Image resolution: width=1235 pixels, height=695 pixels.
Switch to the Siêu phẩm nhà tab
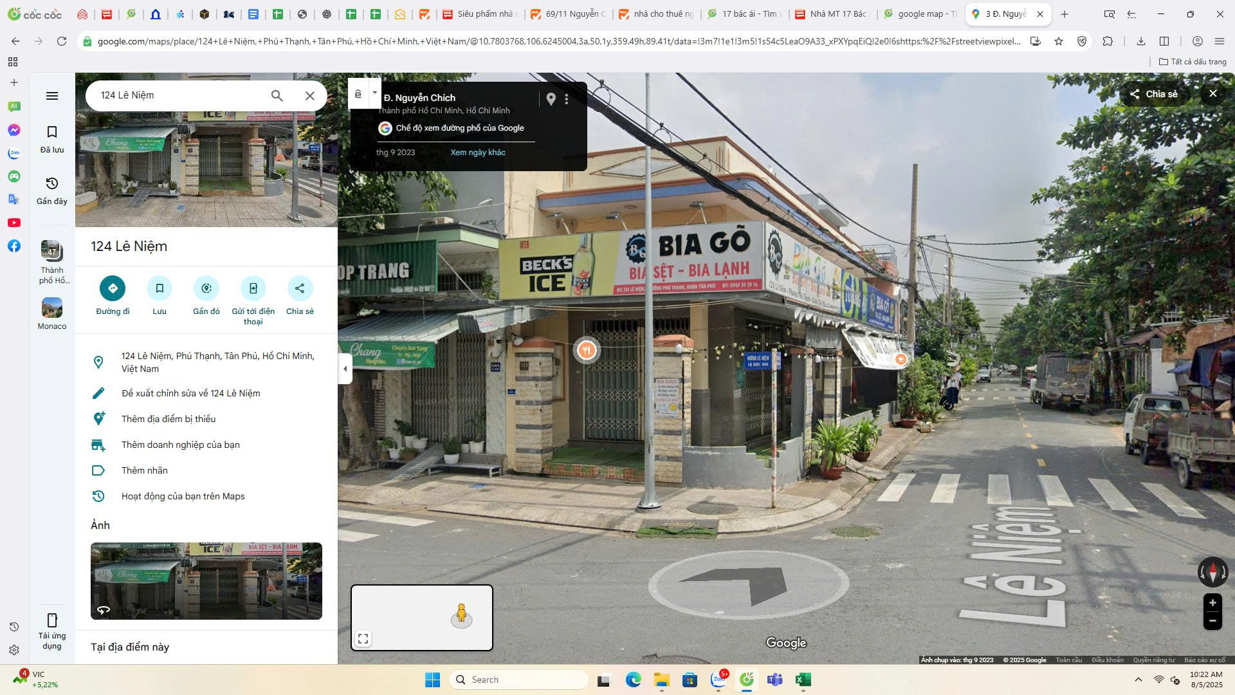pyautogui.click(x=480, y=14)
